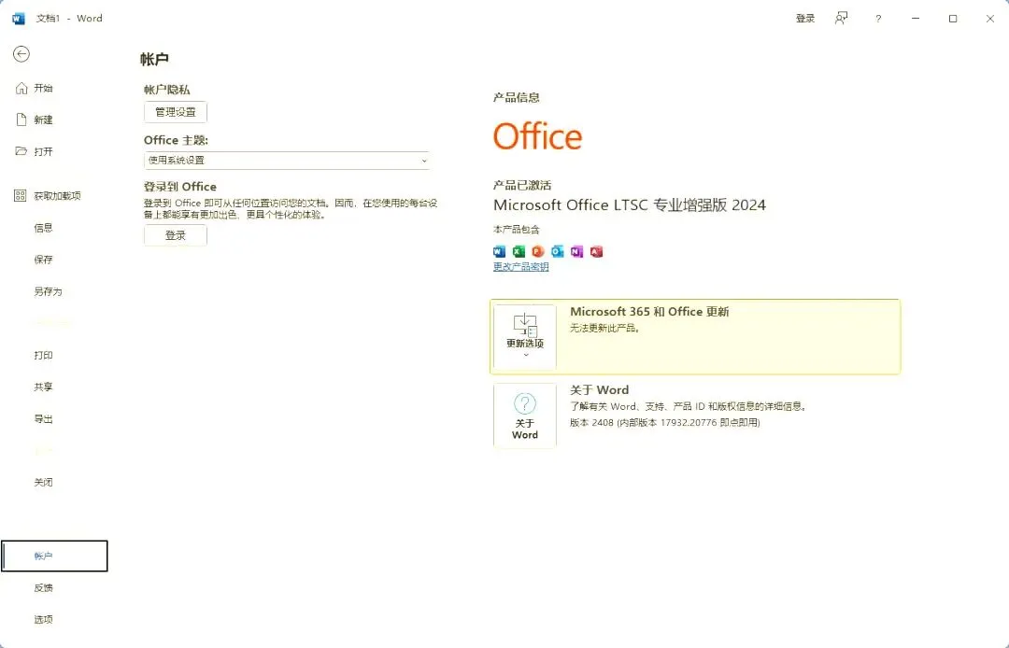Click the product name Microsoft Office LTSC 专业增强版 2024
Viewport: 1009px width, 648px height.
(630, 205)
